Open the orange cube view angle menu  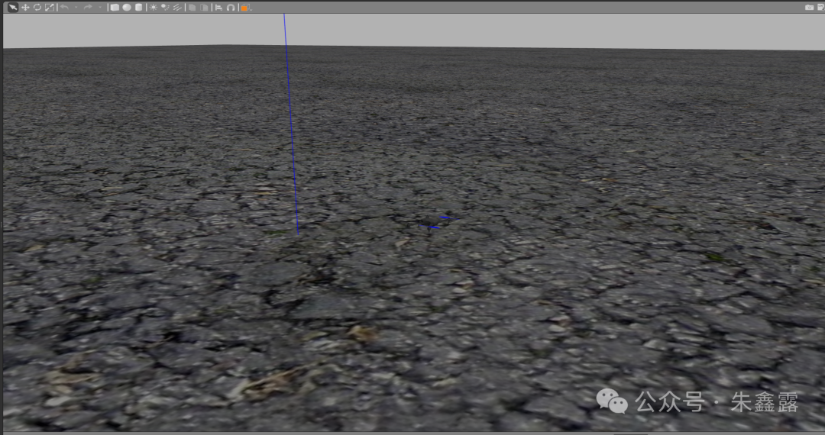[246, 8]
